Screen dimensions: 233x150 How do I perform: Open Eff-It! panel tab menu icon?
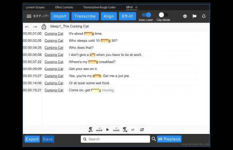coord(137,7)
